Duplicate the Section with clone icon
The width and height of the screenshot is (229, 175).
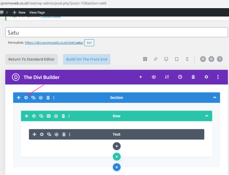pos(33,98)
